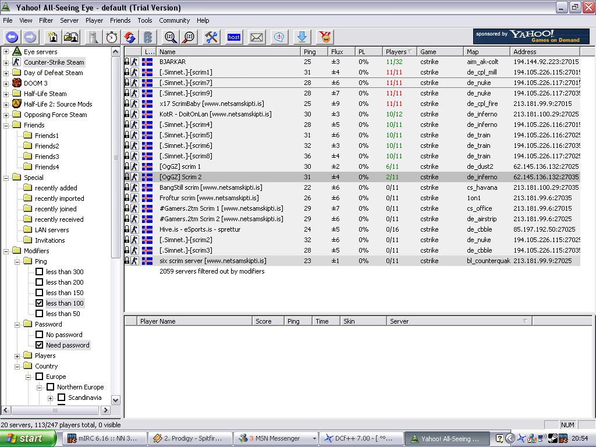Click the tree panel scroll up arrow
Viewport: 596px width, 447px height.
(116, 51)
